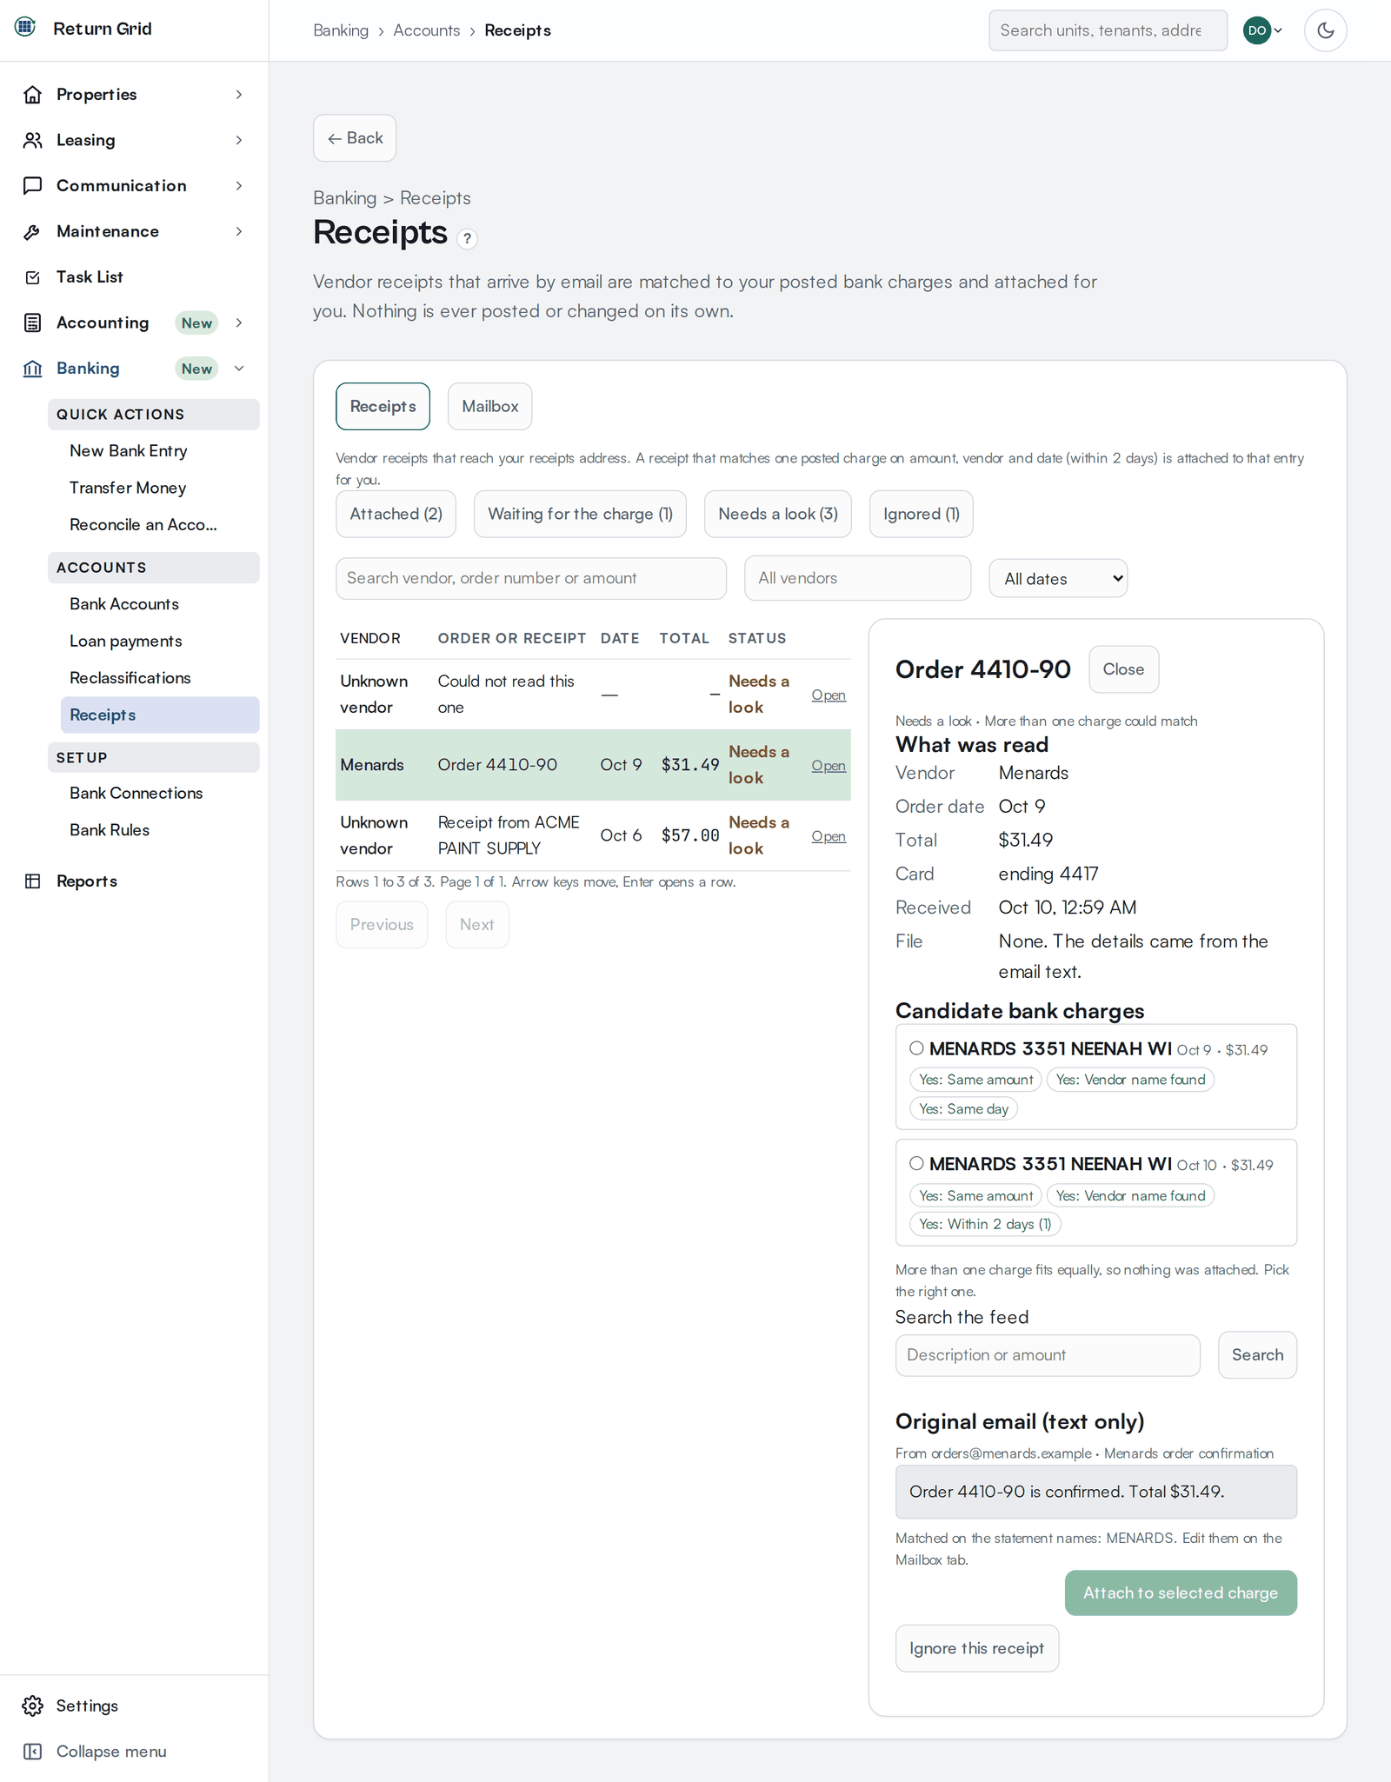Open the All dates dropdown
The height and width of the screenshot is (1782, 1391).
tap(1058, 578)
